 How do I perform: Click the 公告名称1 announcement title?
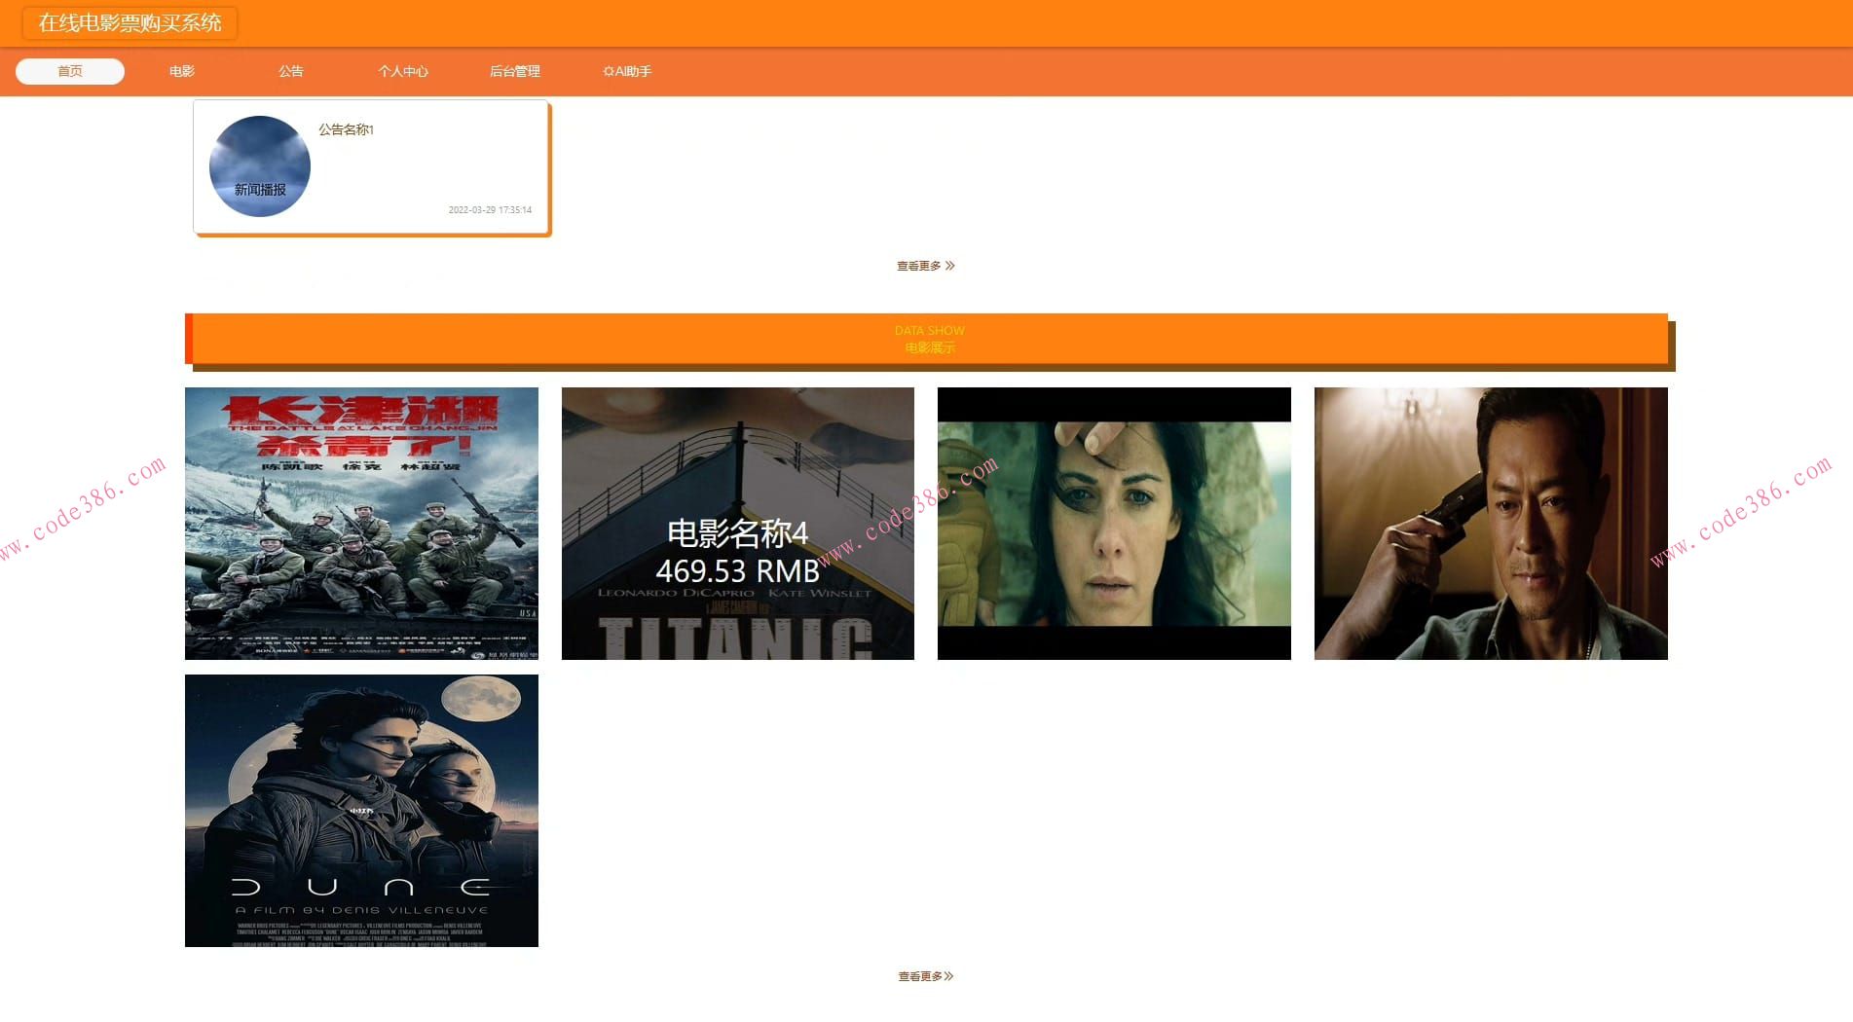point(346,129)
